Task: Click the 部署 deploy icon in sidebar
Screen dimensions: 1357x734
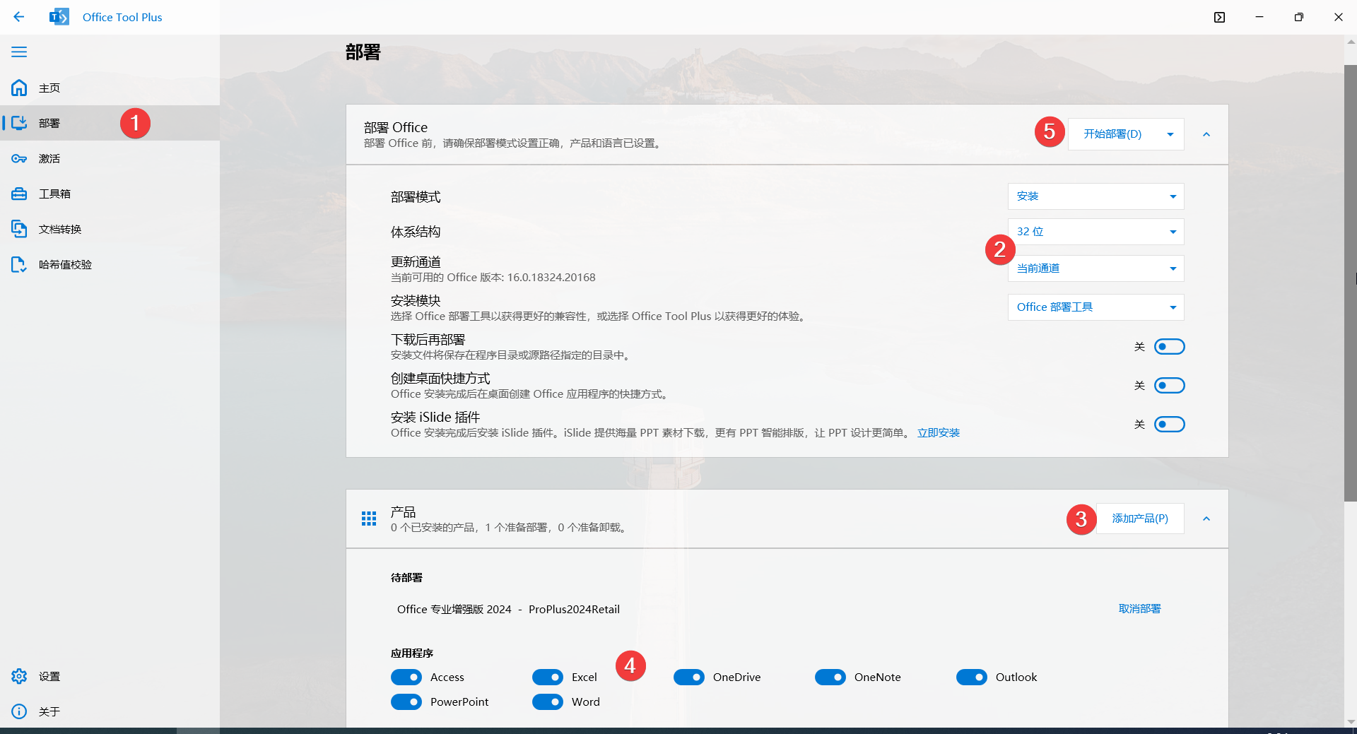Action: pyautogui.click(x=19, y=123)
